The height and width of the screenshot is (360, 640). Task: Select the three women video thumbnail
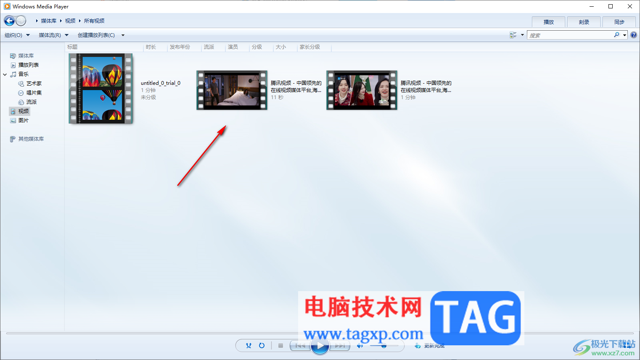(x=362, y=90)
